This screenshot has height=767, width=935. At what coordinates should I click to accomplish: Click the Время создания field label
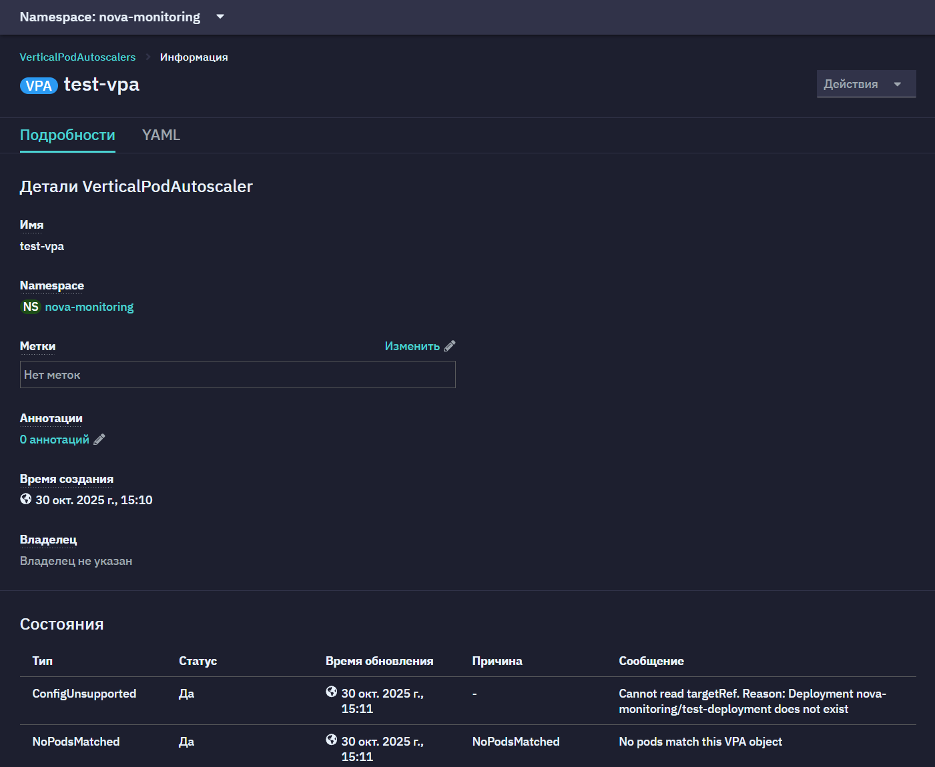[x=67, y=479]
